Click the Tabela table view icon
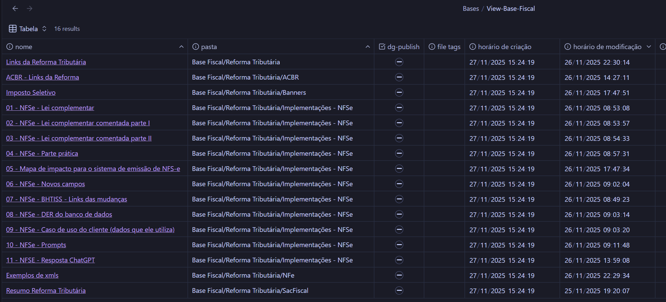The height and width of the screenshot is (302, 666). click(13, 29)
